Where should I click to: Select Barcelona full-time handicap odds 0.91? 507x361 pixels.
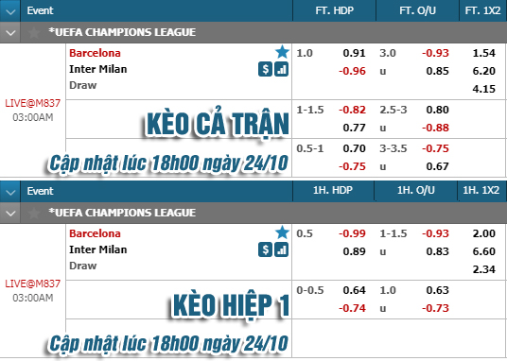pyautogui.click(x=354, y=53)
